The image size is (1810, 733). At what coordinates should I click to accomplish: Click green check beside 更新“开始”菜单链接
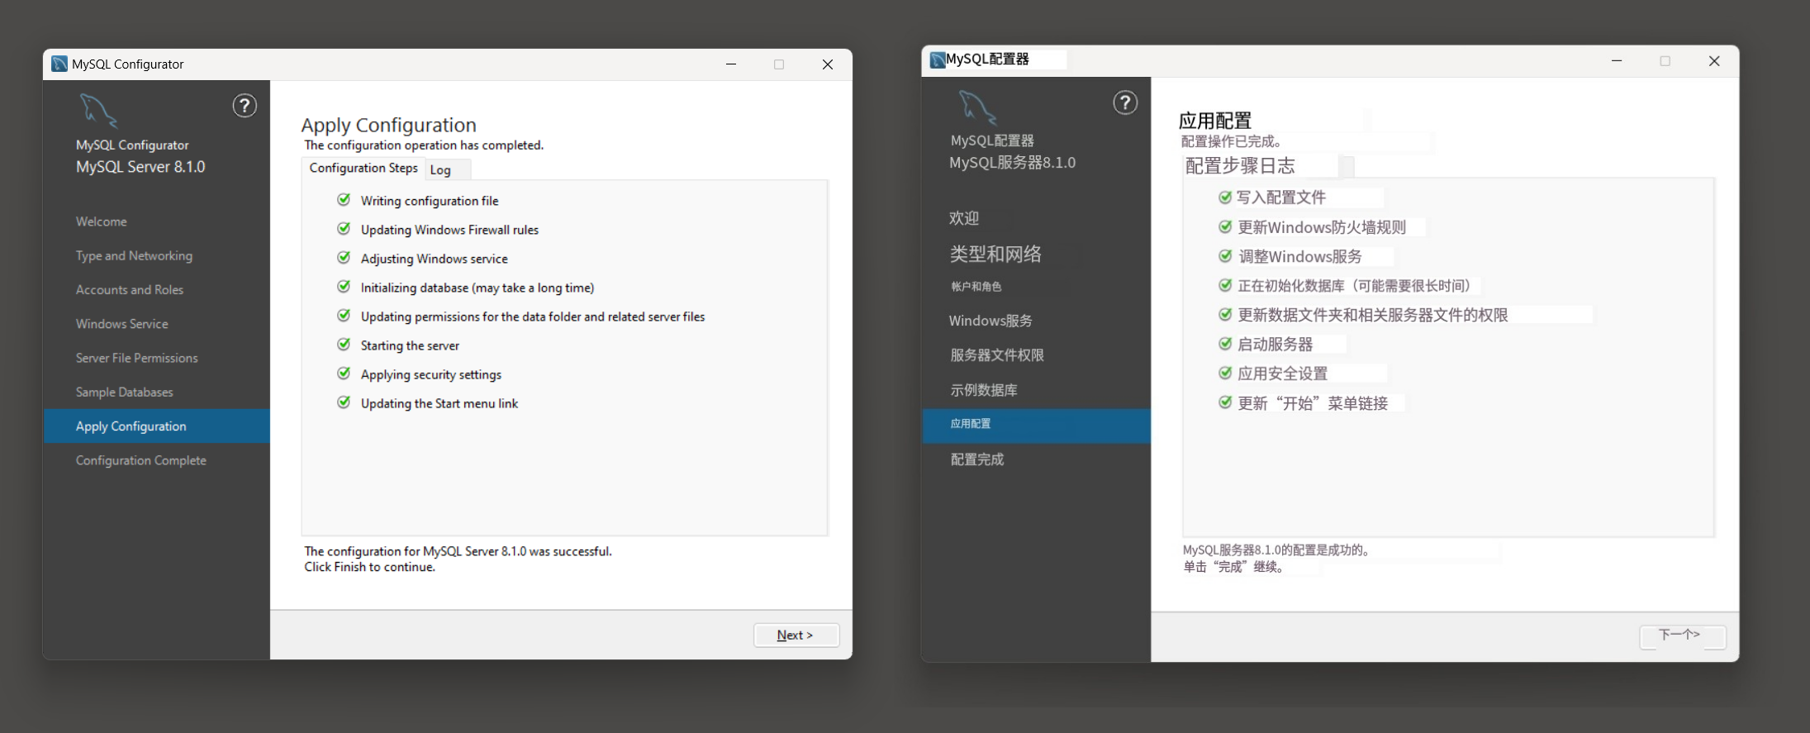coord(1225,402)
